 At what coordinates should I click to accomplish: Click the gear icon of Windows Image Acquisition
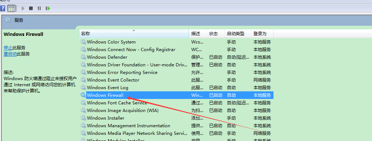pyautogui.click(x=83, y=110)
